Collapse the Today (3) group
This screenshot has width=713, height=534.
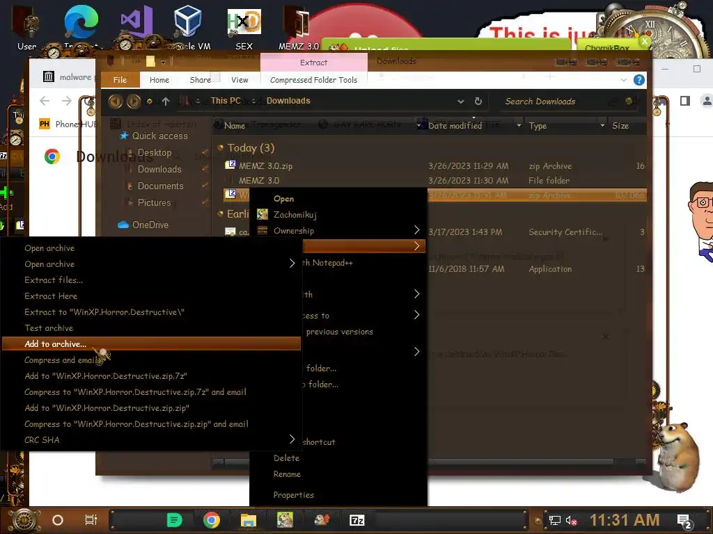coord(221,147)
